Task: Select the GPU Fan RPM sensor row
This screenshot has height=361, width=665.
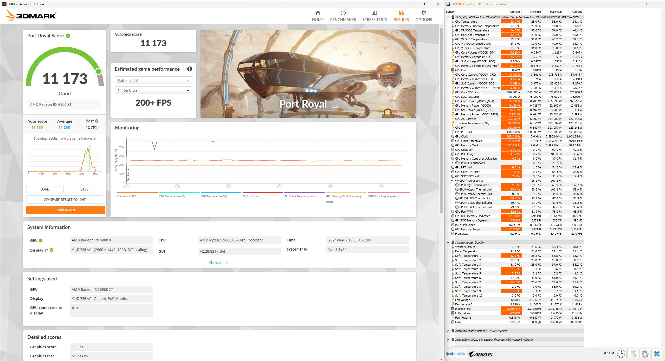Action: [x=517, y=70]
